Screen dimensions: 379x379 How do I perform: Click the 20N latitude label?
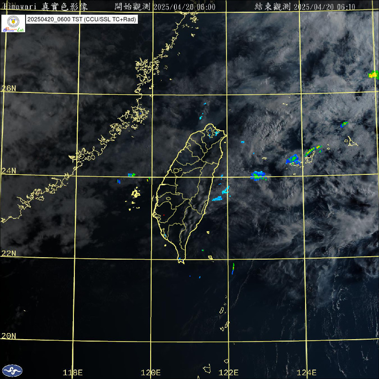tap(9, 335)
